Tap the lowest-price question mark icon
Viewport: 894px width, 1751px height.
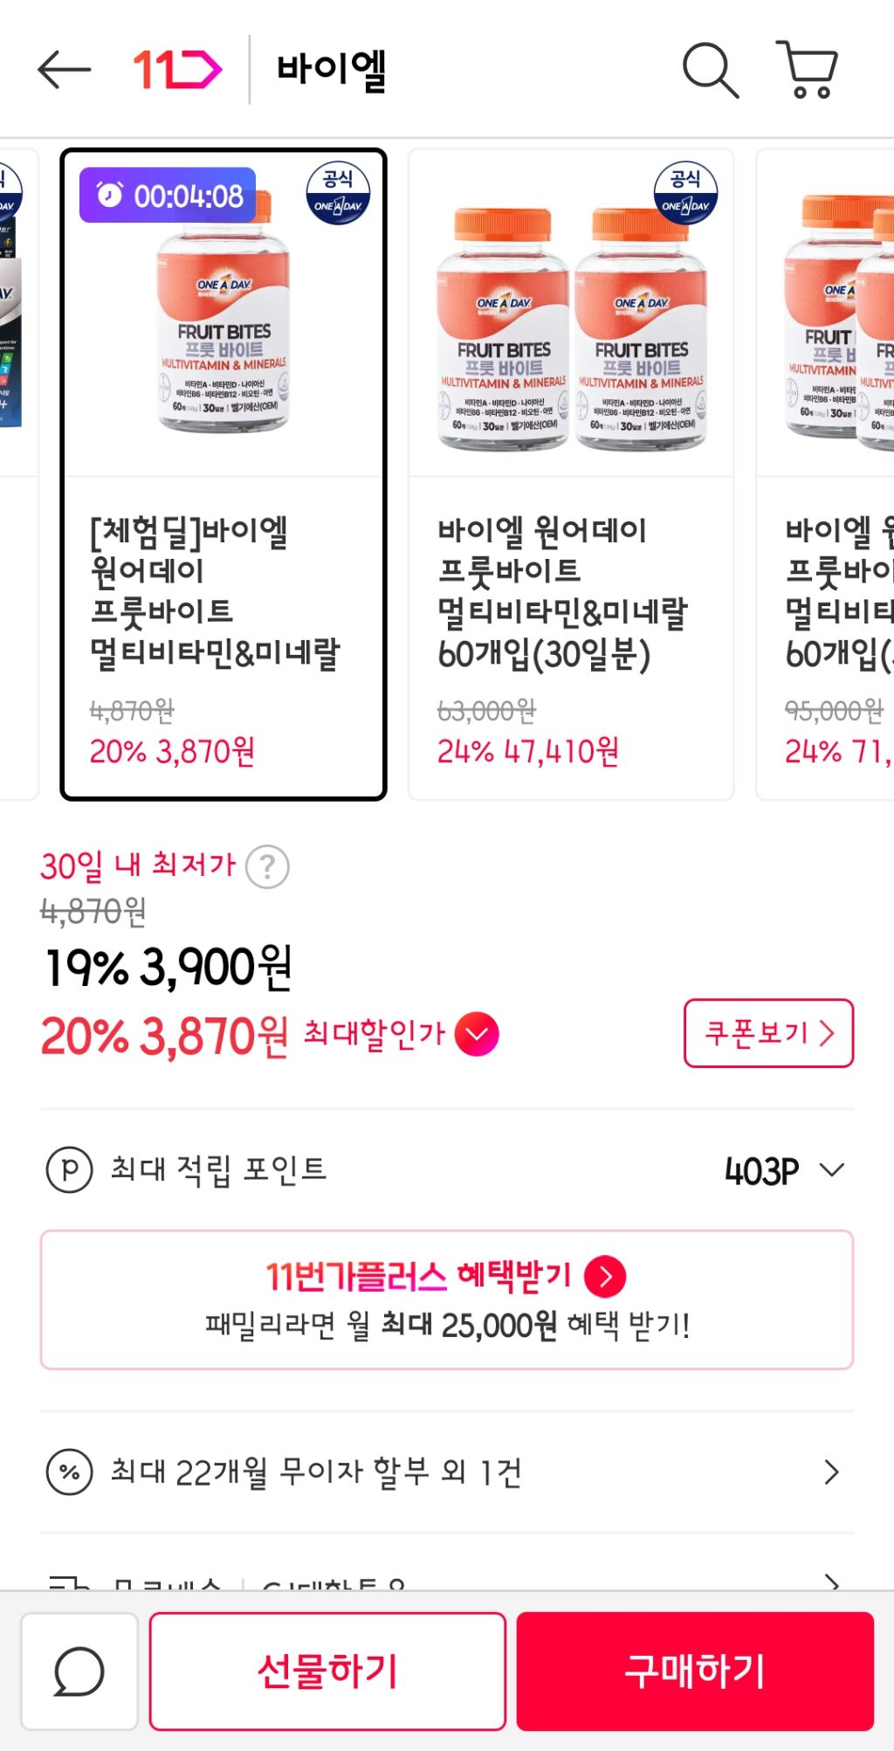pos(267,866)
